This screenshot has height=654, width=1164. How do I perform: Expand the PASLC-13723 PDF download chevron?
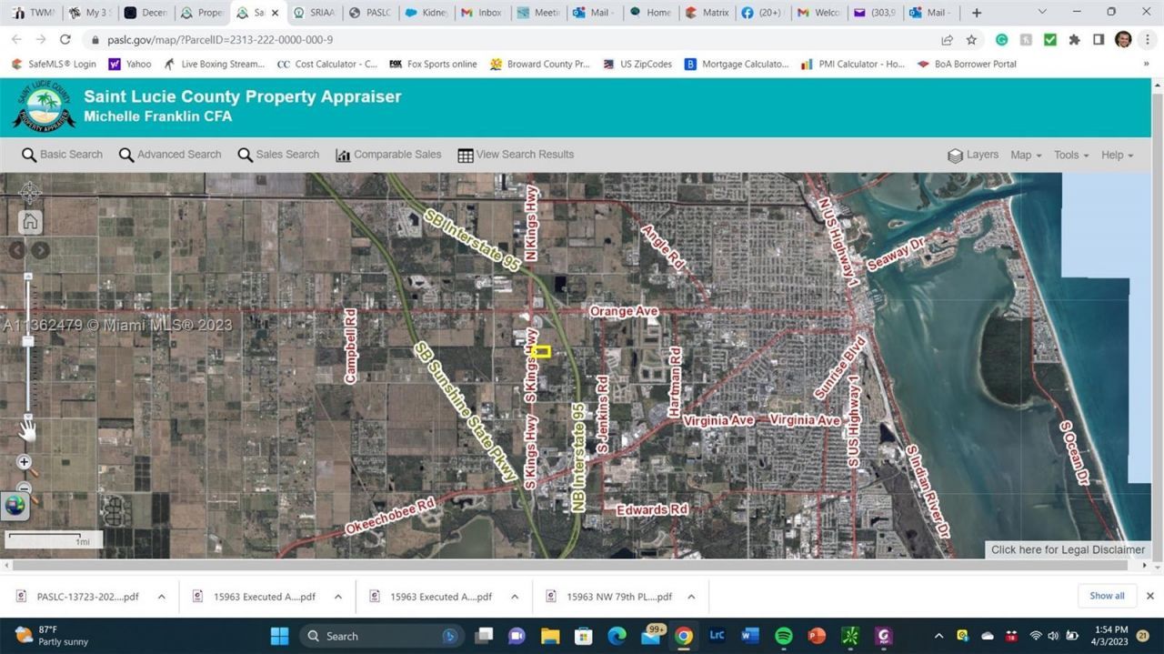(x=162, y=596)
